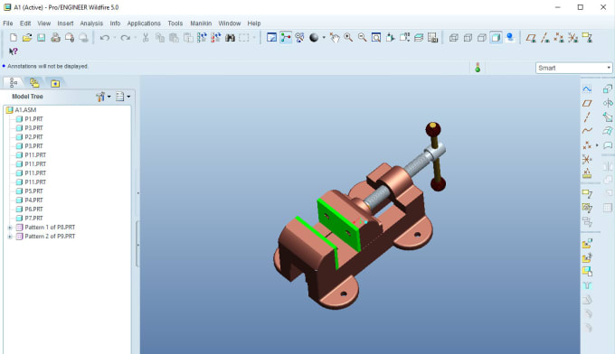Toggle datum points display

pyautogui.click(x=559, y=38)
